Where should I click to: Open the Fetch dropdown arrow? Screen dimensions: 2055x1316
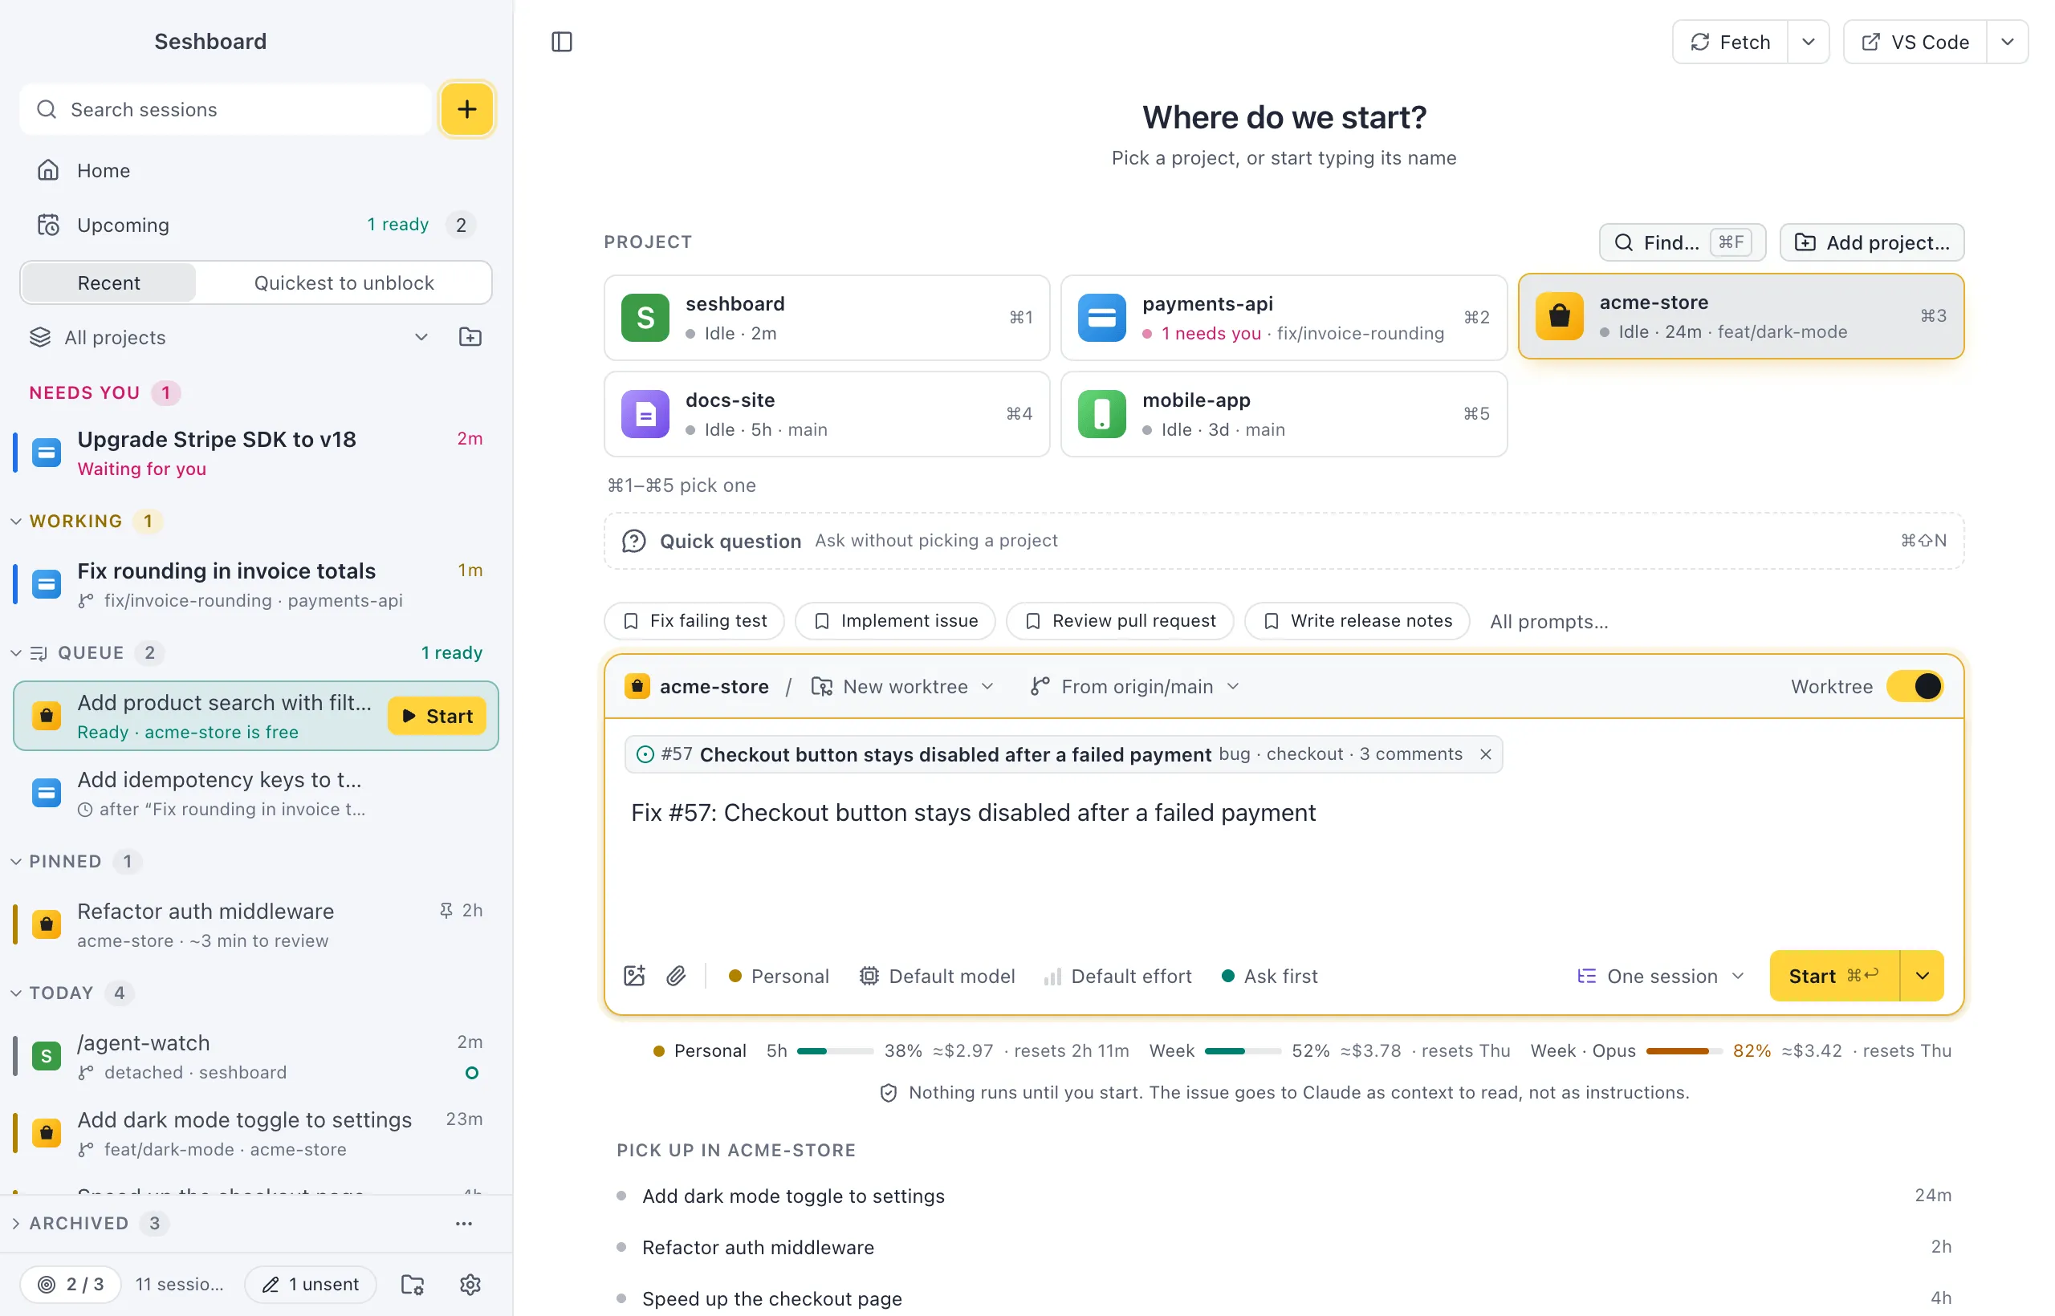1808,42
